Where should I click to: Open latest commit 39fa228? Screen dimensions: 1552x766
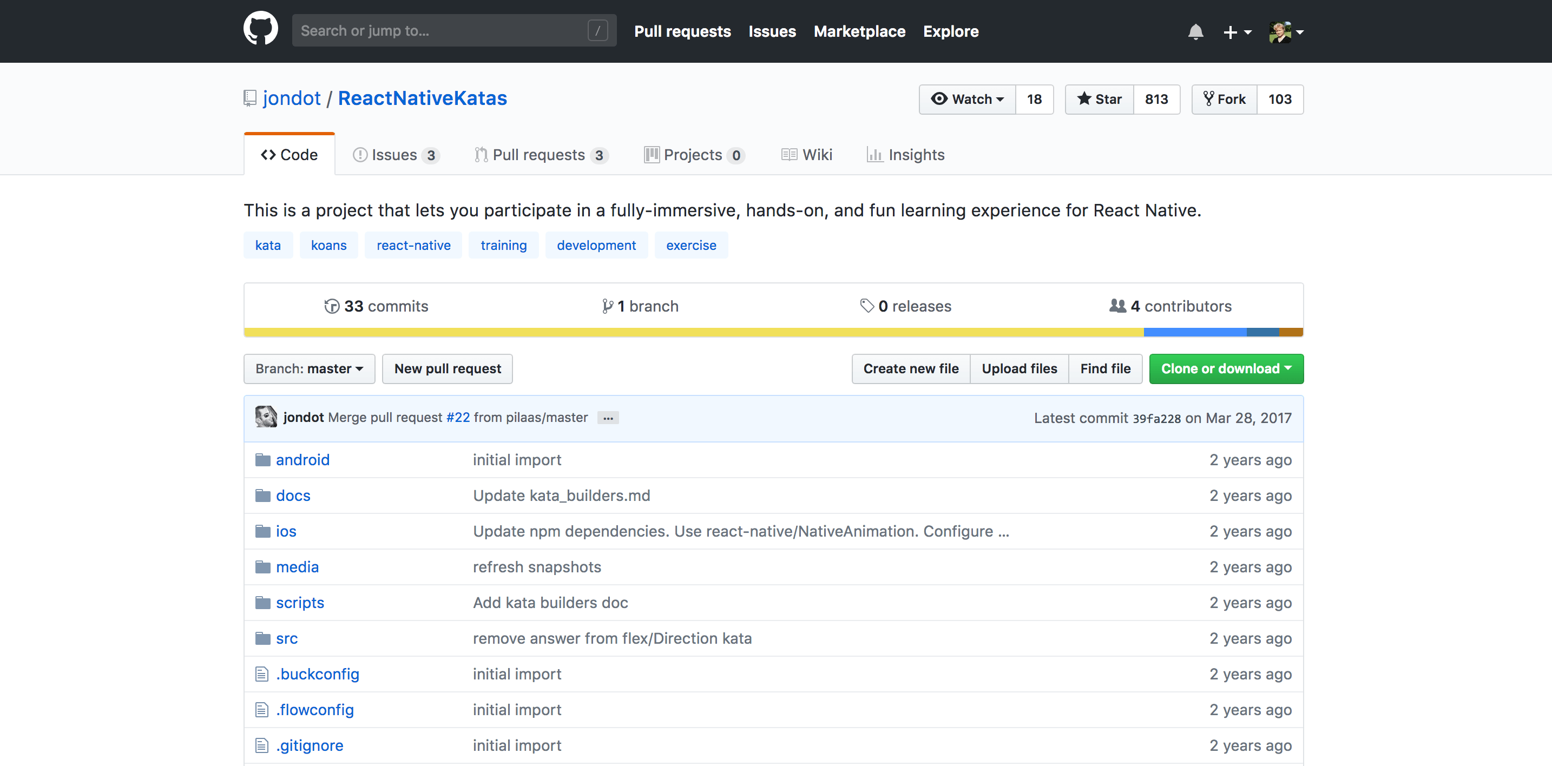pos(1157,419)
